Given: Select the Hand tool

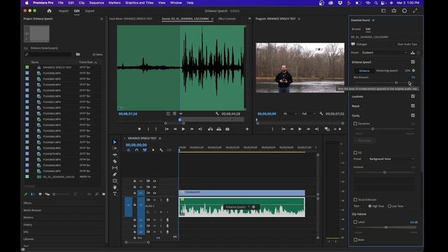Looking at the screenshot, I should [115, 187].
